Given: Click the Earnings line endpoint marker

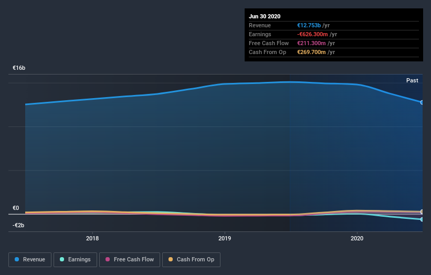Looking at the screenshot, I should pos(422,219).
